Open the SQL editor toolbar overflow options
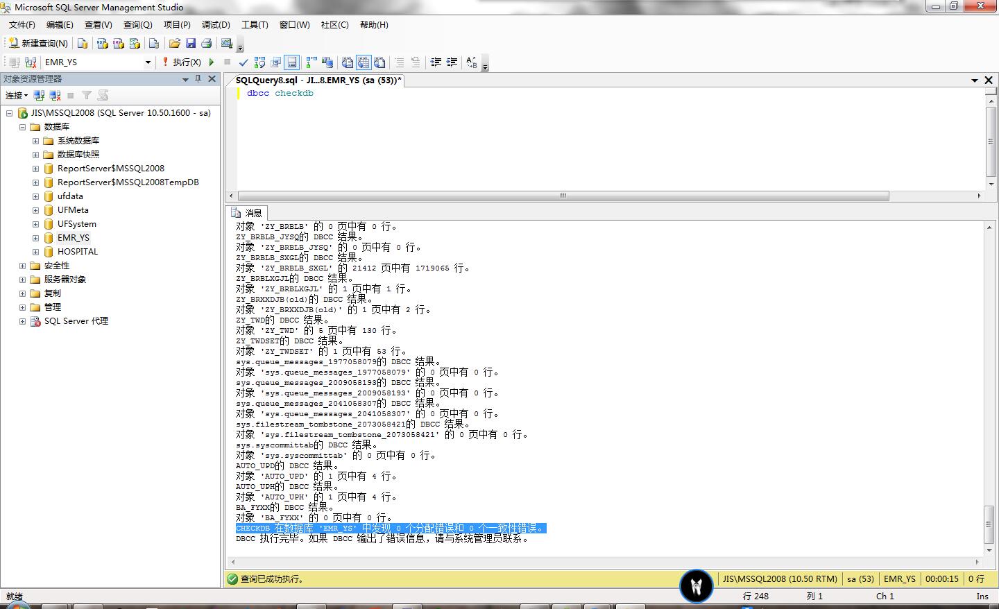999x609 pixels. coord(485,65)
